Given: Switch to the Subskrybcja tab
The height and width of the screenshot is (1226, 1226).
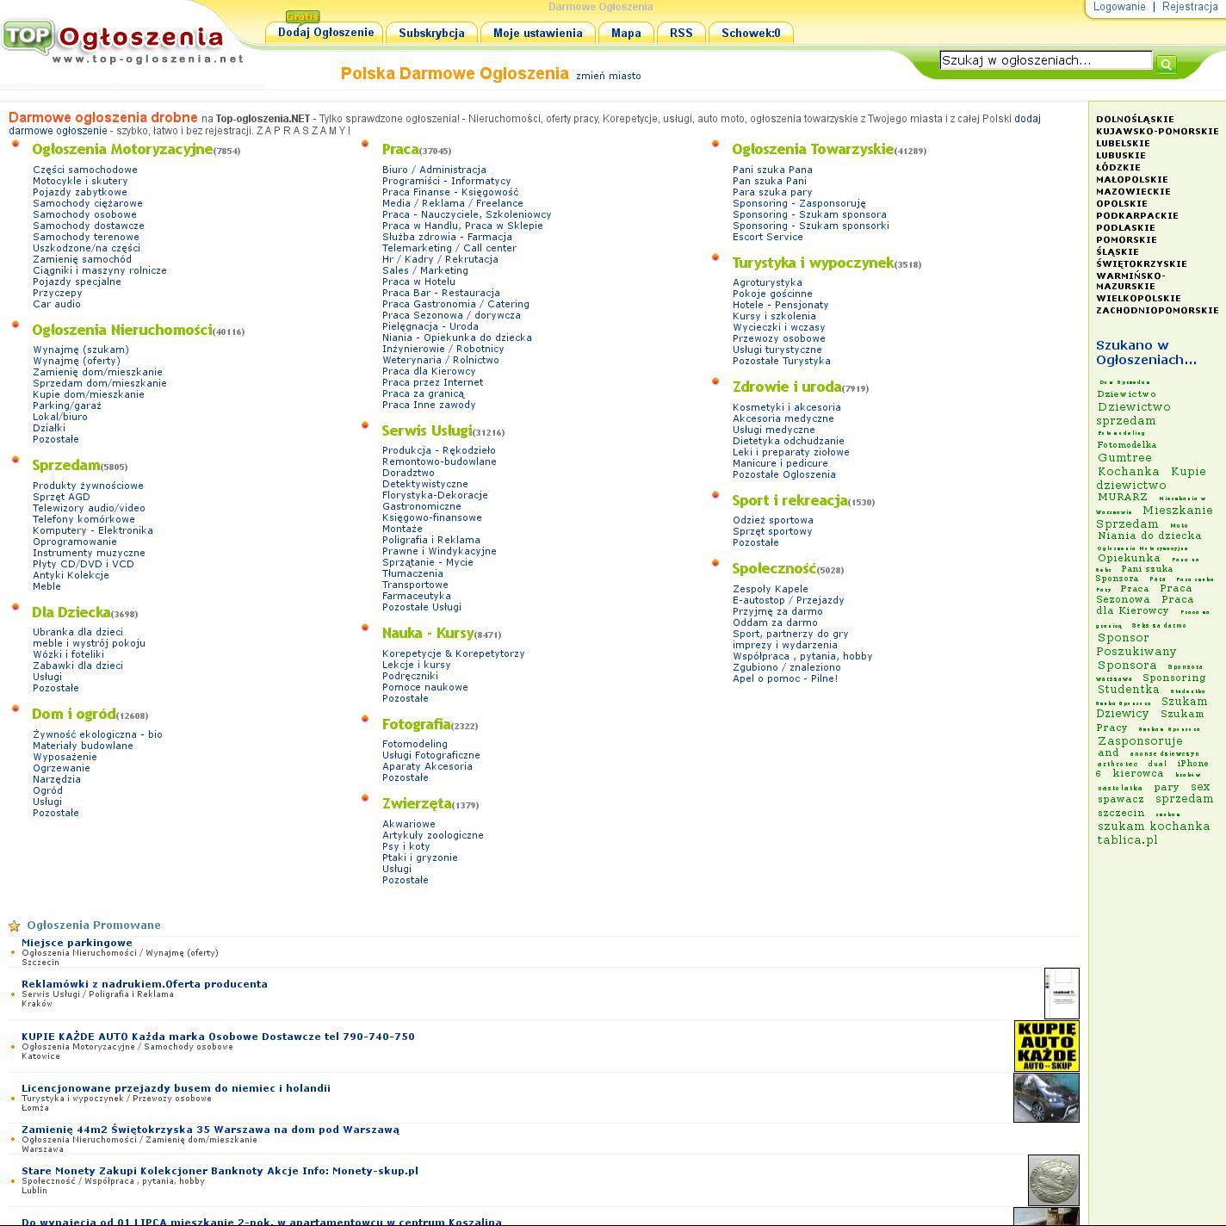Looking at the screenshot, I should point(431,34).
